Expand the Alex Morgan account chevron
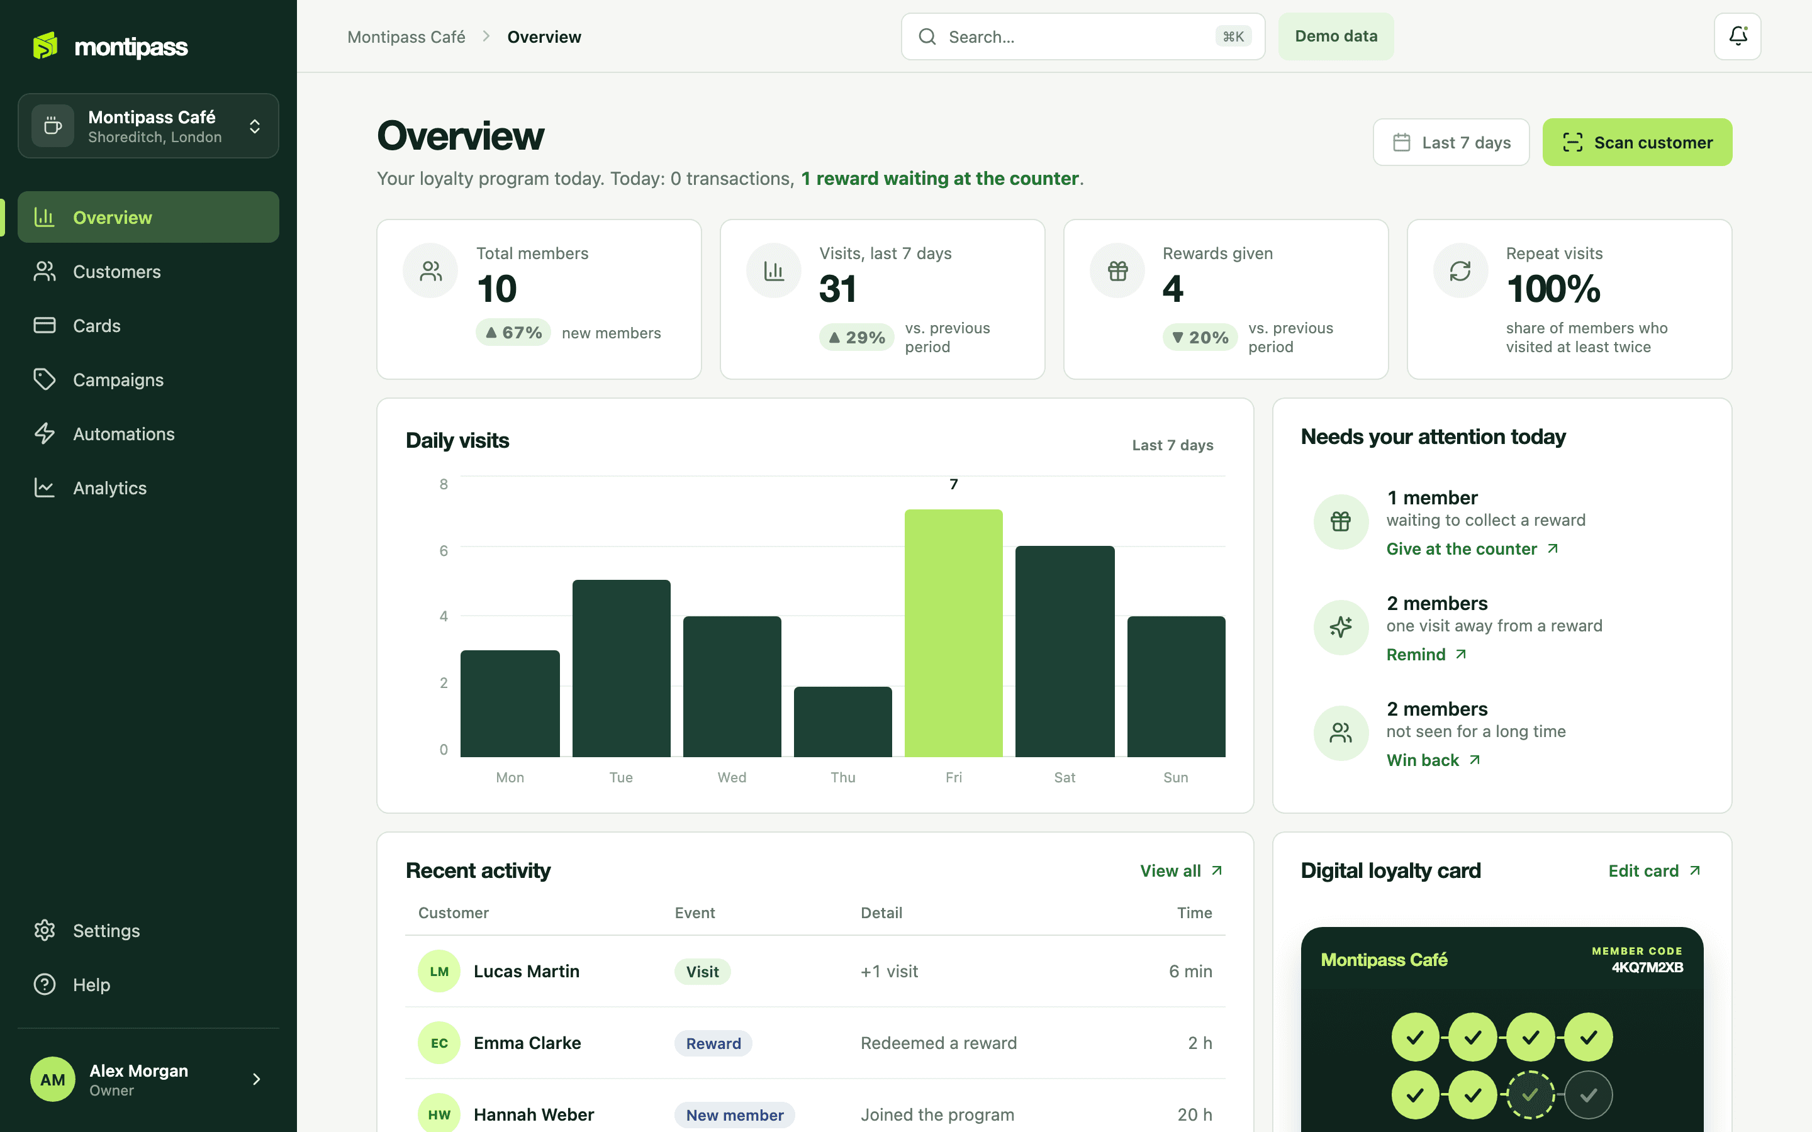1812x1132 pixels. (x=256, y=1079)
